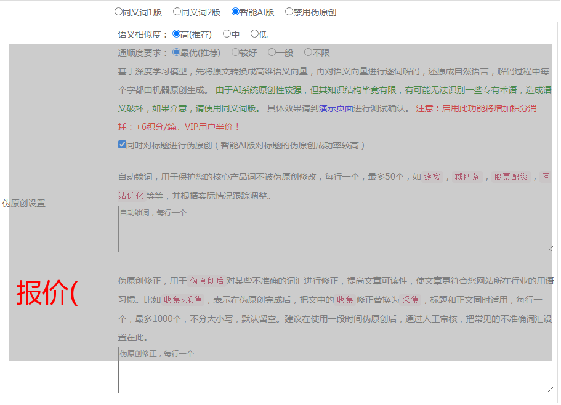Viewport: 561px width, 405px height.
Task: Select 不限 for 通顺度要求
Action: 308,53
